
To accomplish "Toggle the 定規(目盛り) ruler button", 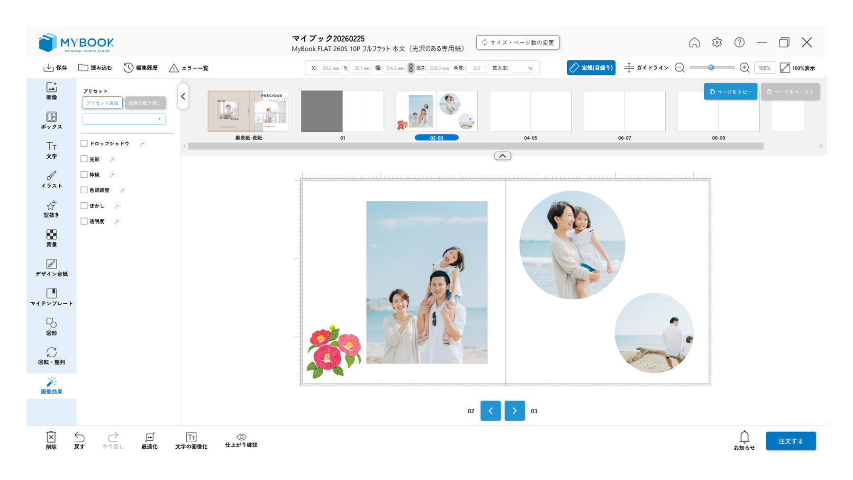I will pyautogui.click(x=591, y=68).
